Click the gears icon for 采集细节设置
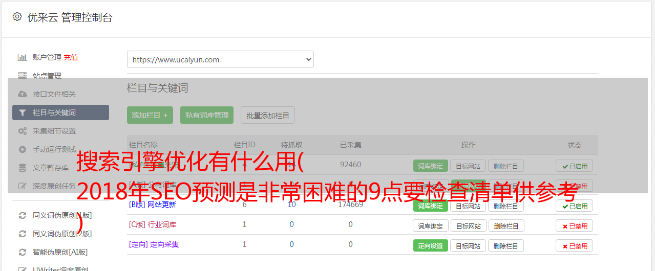 click(22, 131)
